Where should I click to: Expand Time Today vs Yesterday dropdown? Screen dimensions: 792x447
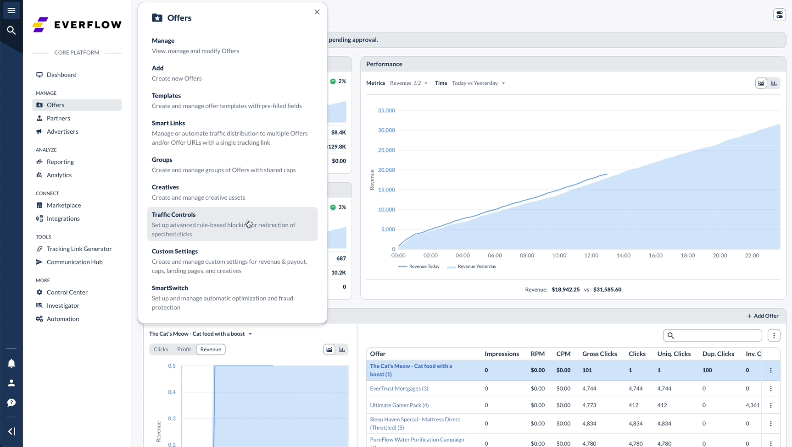point(478,83)
